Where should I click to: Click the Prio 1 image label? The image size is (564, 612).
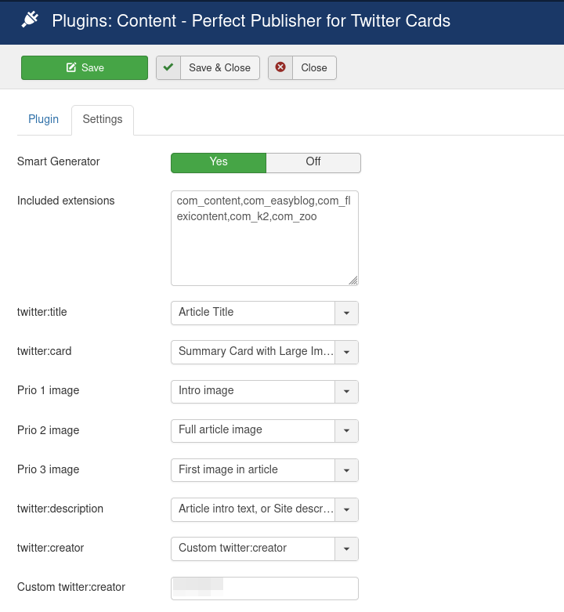coord(49,390)
